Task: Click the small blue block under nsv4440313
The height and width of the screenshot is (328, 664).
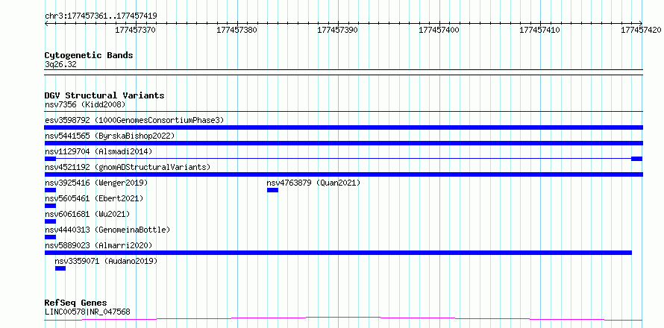Action: 50,237
